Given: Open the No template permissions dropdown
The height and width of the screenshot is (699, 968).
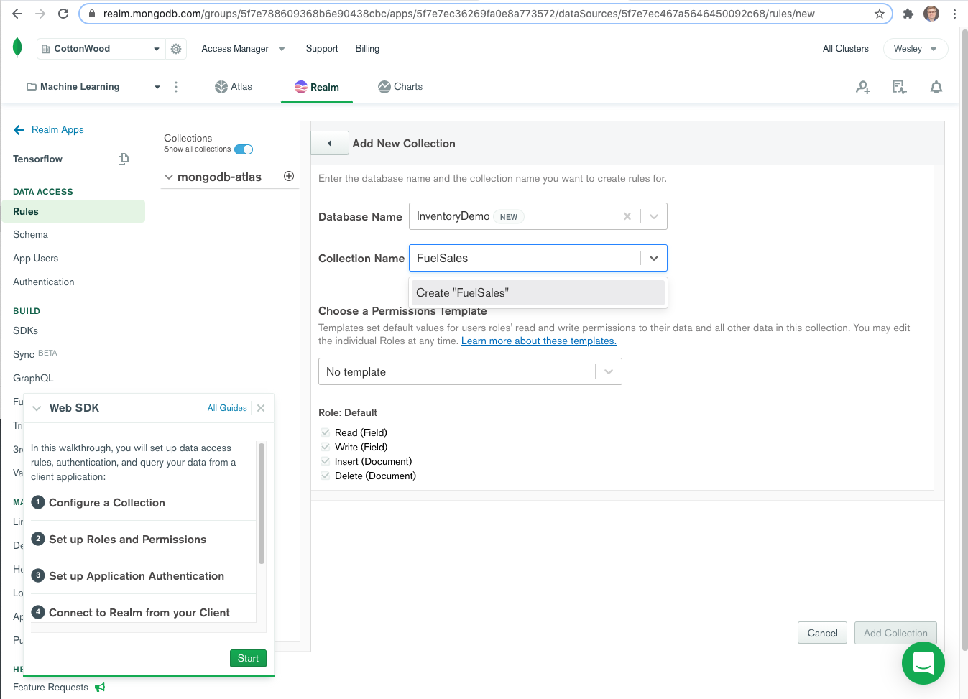Looking at the screenshot, I should [470, 371].
